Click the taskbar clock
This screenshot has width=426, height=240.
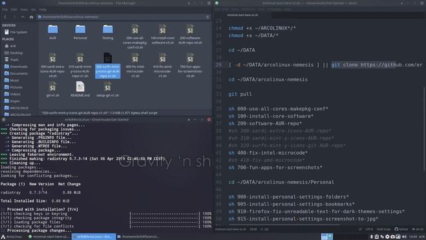click(413, 237)
